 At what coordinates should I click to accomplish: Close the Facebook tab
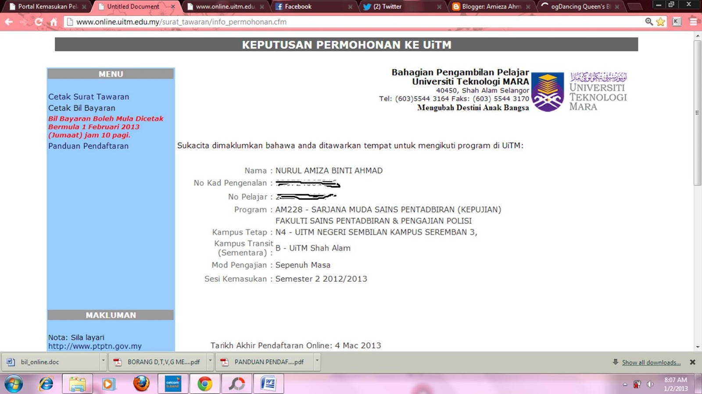350,7
